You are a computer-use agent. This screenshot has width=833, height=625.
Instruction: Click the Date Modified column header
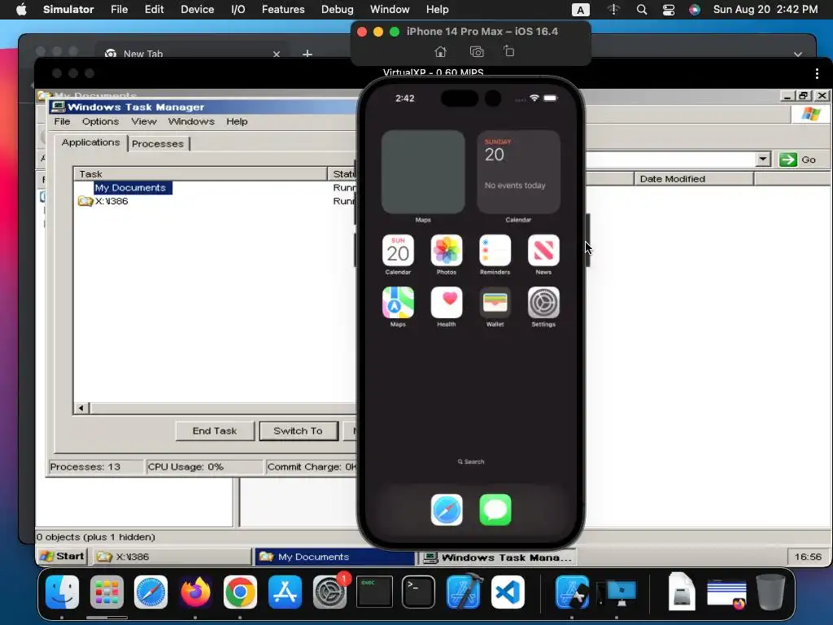[694, 178]
